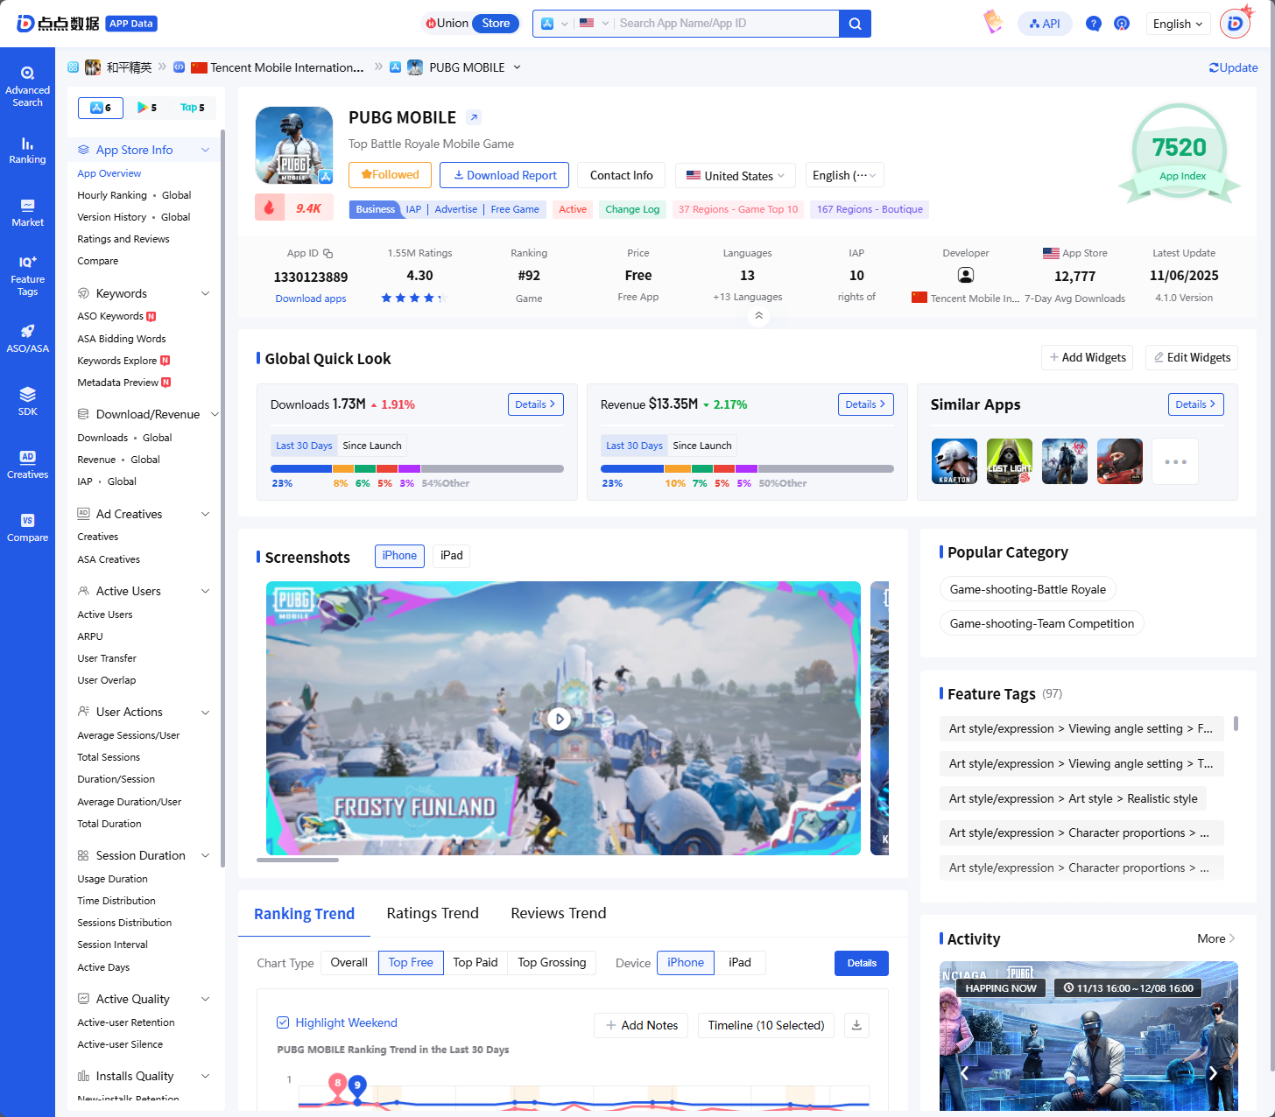
Task: Select iPad screenshots
Action: 452,556
